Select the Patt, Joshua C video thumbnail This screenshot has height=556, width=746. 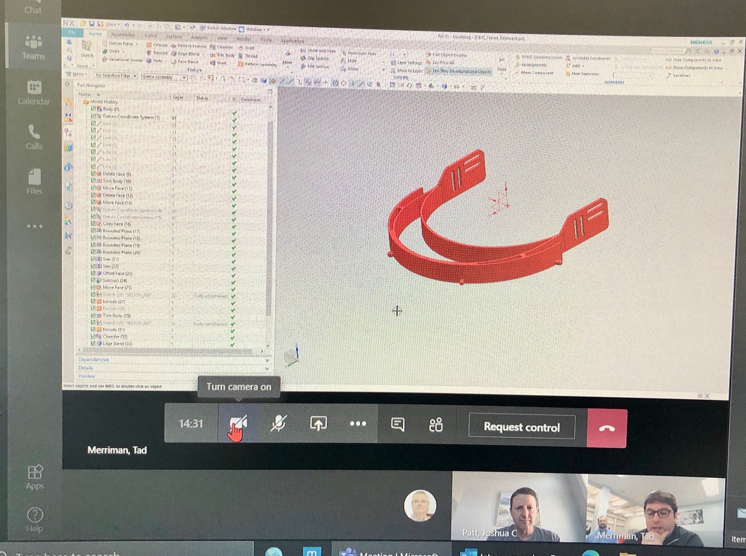(518, 507)
